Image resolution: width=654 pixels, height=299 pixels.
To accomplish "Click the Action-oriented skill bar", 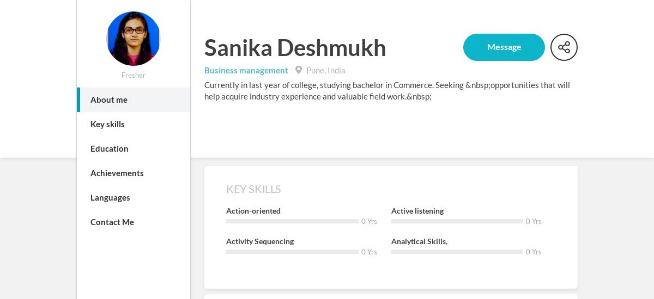I will [x=292, y=221].
